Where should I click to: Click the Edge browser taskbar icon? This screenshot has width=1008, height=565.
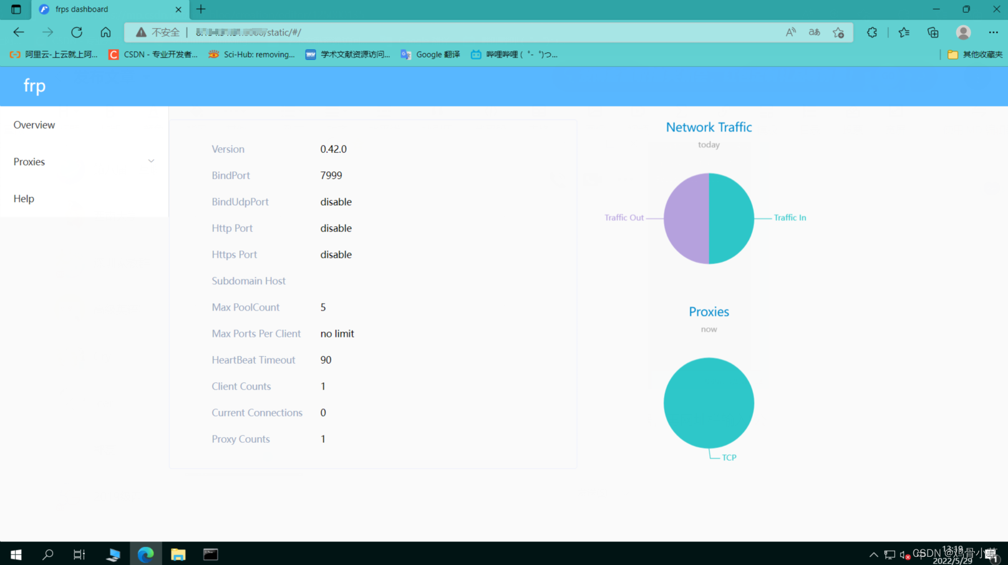tap(145, 554)
